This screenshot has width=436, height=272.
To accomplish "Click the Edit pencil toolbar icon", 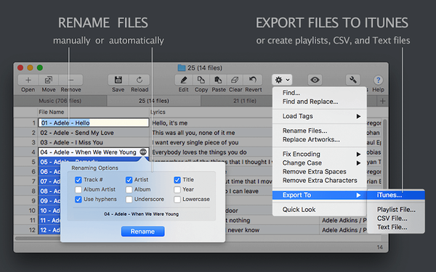I will click(184, 81).
